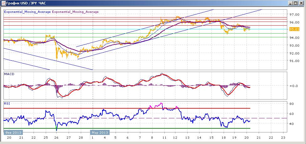Click the RSI panel label
Viewport: 306px width, 144px height.
[7, 103]
